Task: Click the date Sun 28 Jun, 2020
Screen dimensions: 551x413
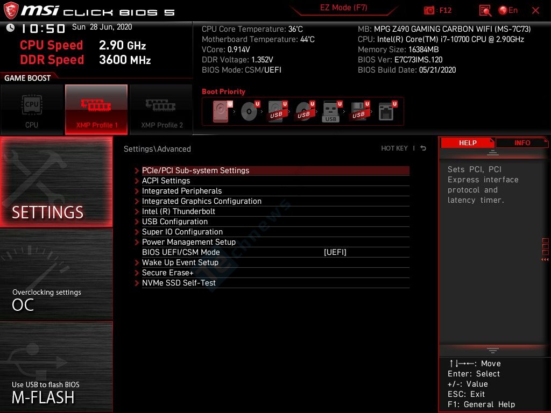Action: click(x=102, y=27)
